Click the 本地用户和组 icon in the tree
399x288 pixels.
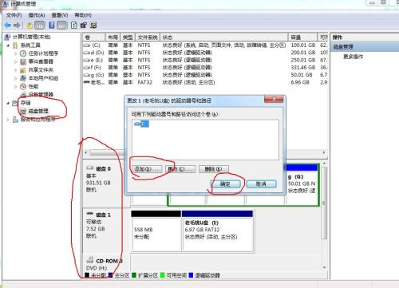(23, 78)
